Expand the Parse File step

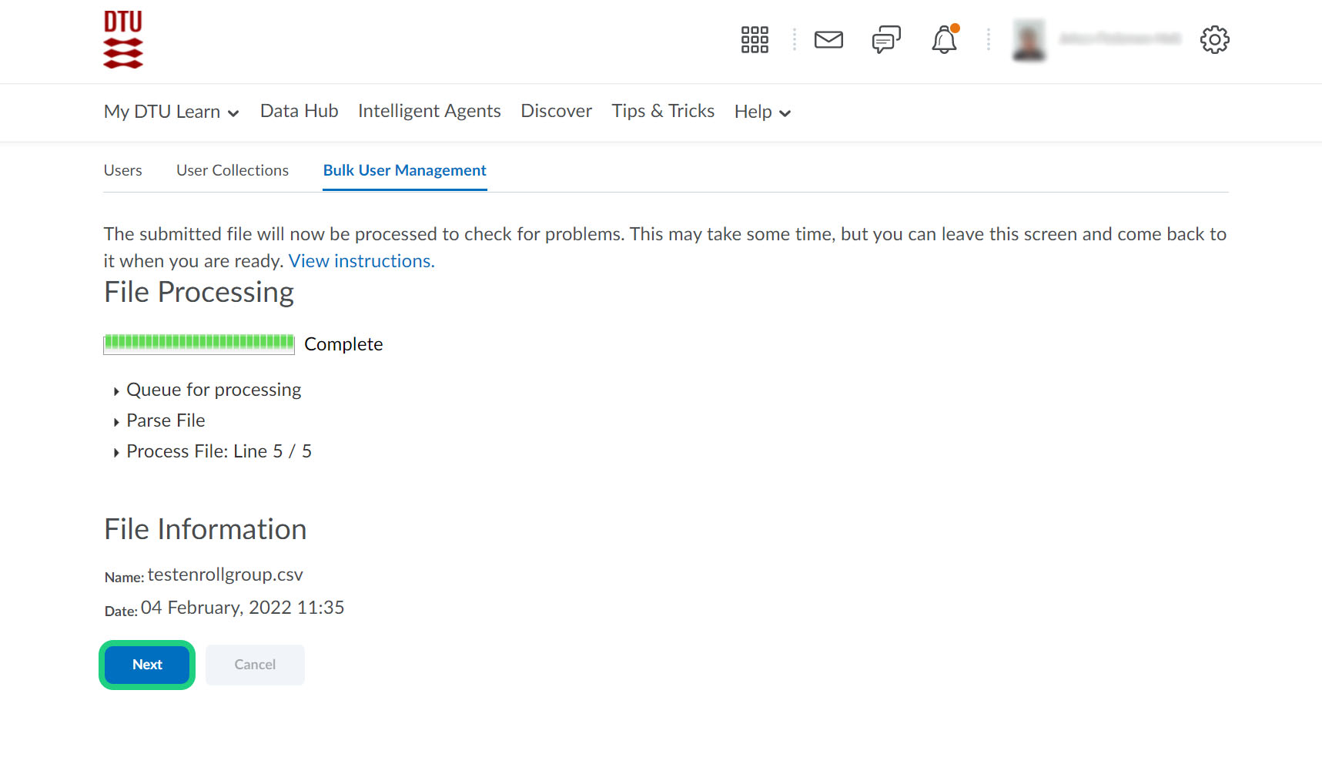(165, 421)
